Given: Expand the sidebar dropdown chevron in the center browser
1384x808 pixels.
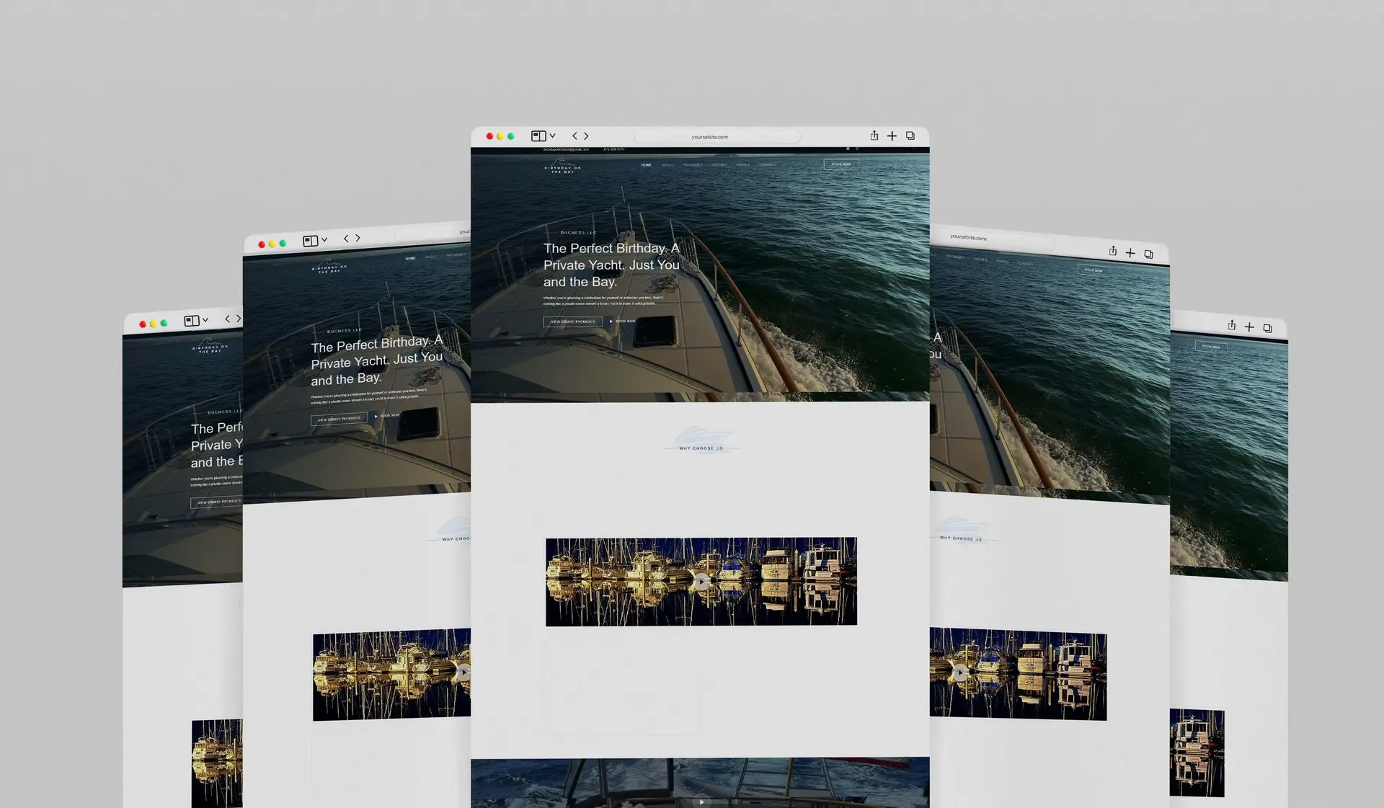Looking at the screenshot, I should point(553,136).
